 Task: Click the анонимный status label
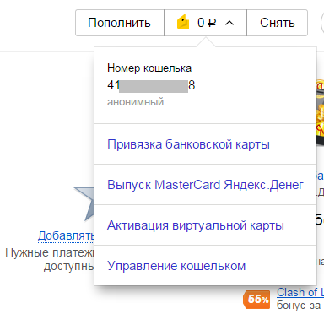click(x=135, y=102)
